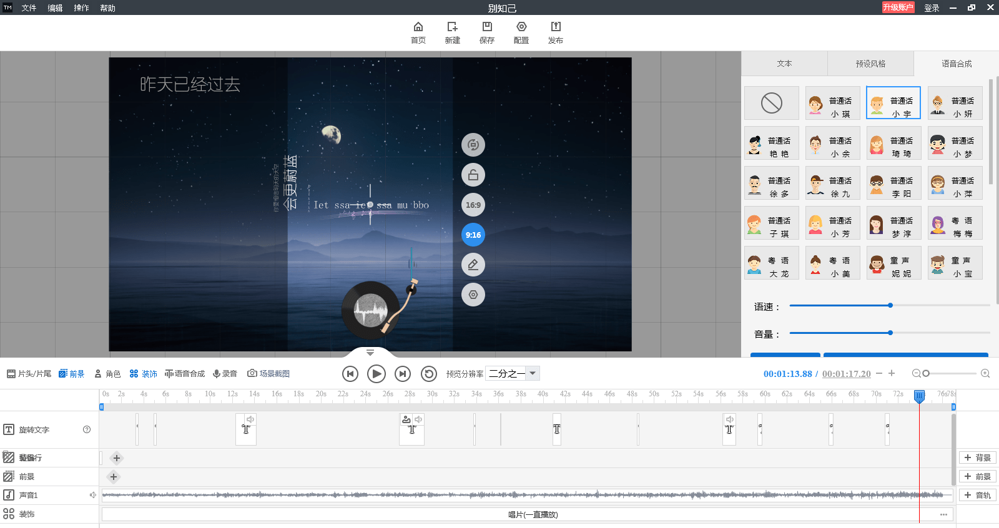Image resolution: width=999 pixels, height=528 pixels.
Task: Open the canvas settings gear button
Action: click(473, 295)
